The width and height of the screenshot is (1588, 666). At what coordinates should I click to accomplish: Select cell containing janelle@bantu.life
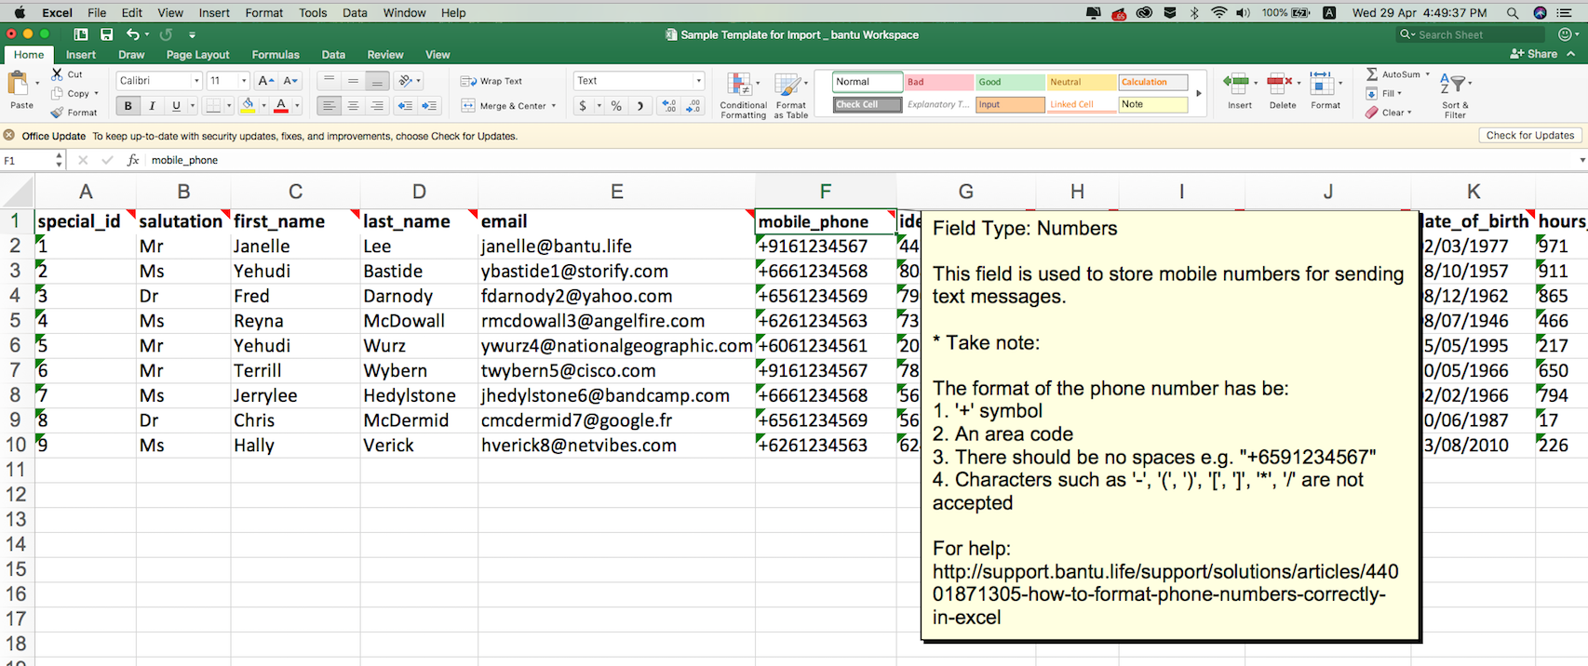(x=615, y=246)
